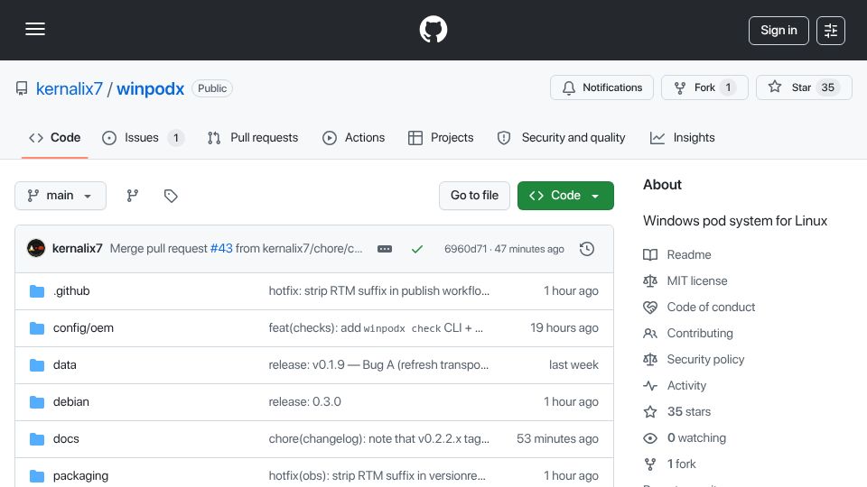
Task: Open commit 'hotfix: strip RTM suffix in publish workflo...'
Action: 378,291
